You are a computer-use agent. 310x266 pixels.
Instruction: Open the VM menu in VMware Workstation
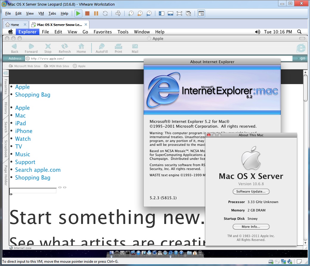click(41, 13)
